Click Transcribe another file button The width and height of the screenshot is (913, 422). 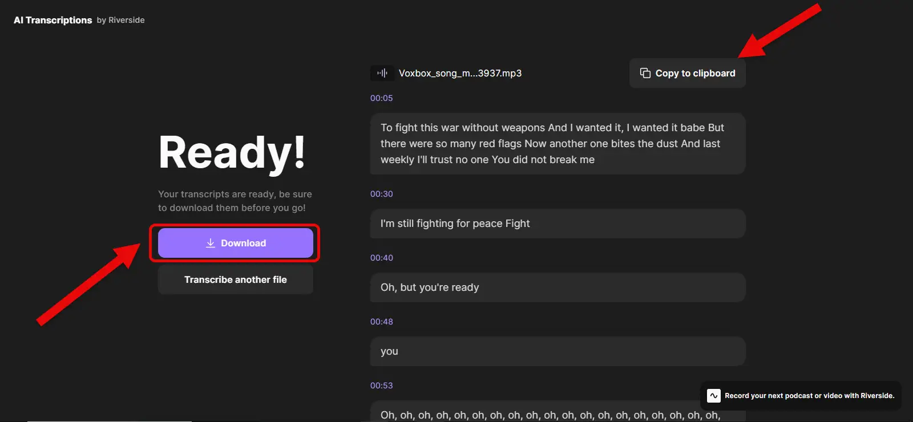pos(235,279)
